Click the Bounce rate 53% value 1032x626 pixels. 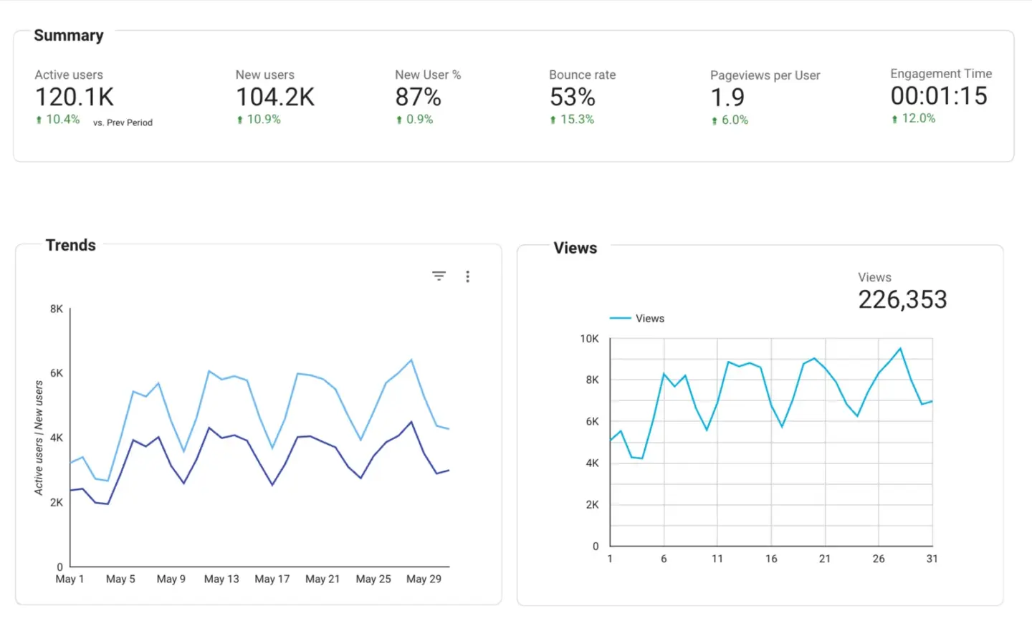[x=572, y=97]
